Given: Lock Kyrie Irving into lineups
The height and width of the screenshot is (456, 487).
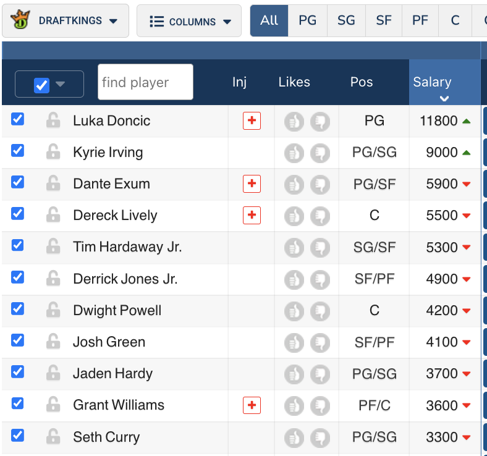Looking at the screenshot, I should tap(53, 152).
